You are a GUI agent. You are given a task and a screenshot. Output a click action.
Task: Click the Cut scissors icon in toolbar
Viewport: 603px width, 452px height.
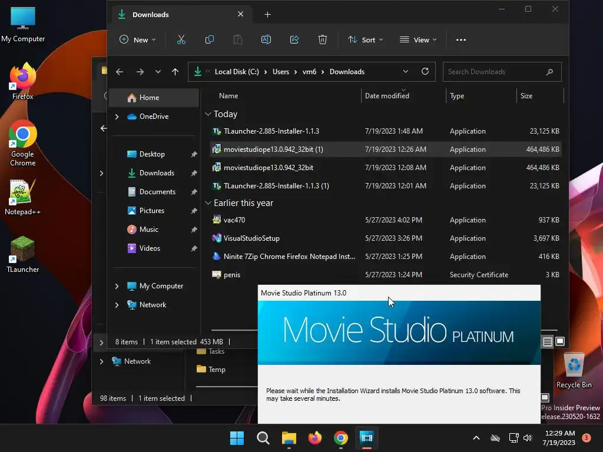[181, 39]
